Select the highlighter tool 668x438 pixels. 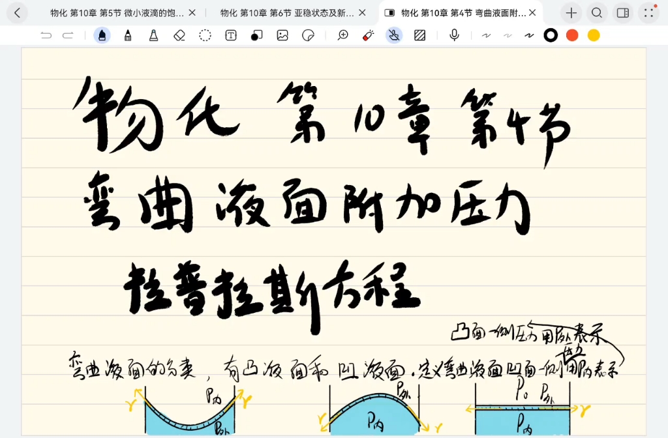pos(153,35)
